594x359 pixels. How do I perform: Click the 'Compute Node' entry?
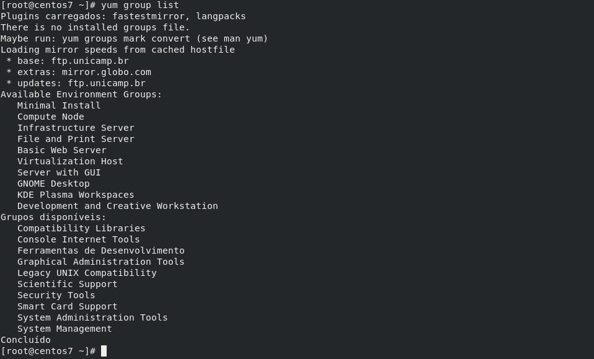click(x=51, y=117)
